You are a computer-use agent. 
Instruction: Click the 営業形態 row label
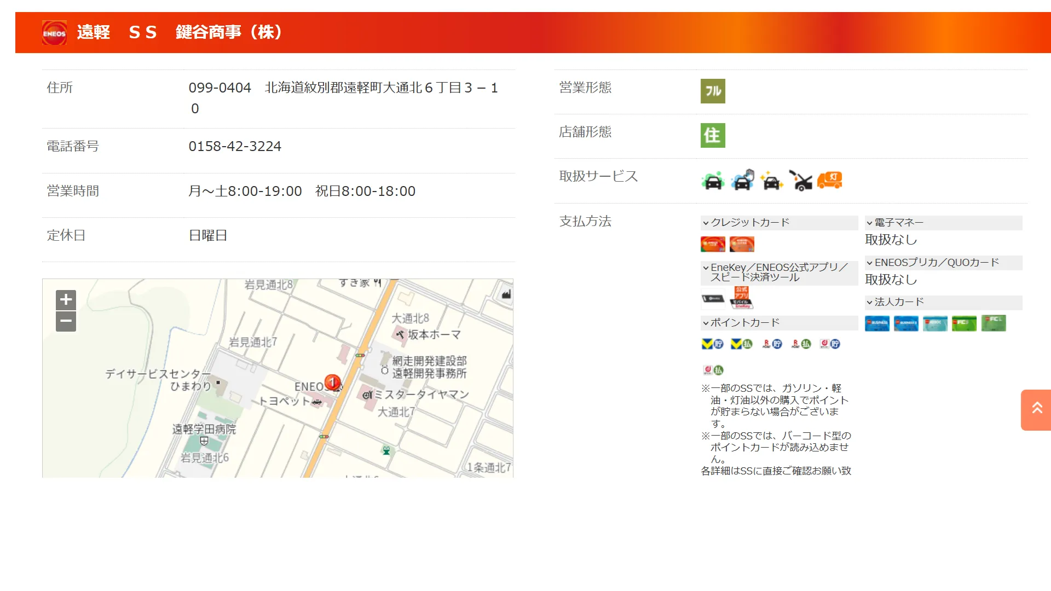(x=585, y=88)
